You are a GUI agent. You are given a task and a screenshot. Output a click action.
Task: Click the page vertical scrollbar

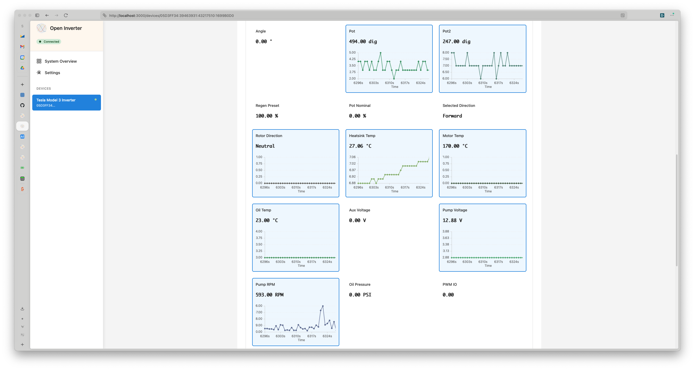676,210
